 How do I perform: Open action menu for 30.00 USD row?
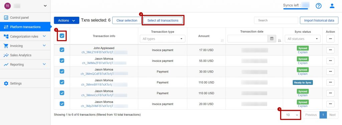pos(330,72)
